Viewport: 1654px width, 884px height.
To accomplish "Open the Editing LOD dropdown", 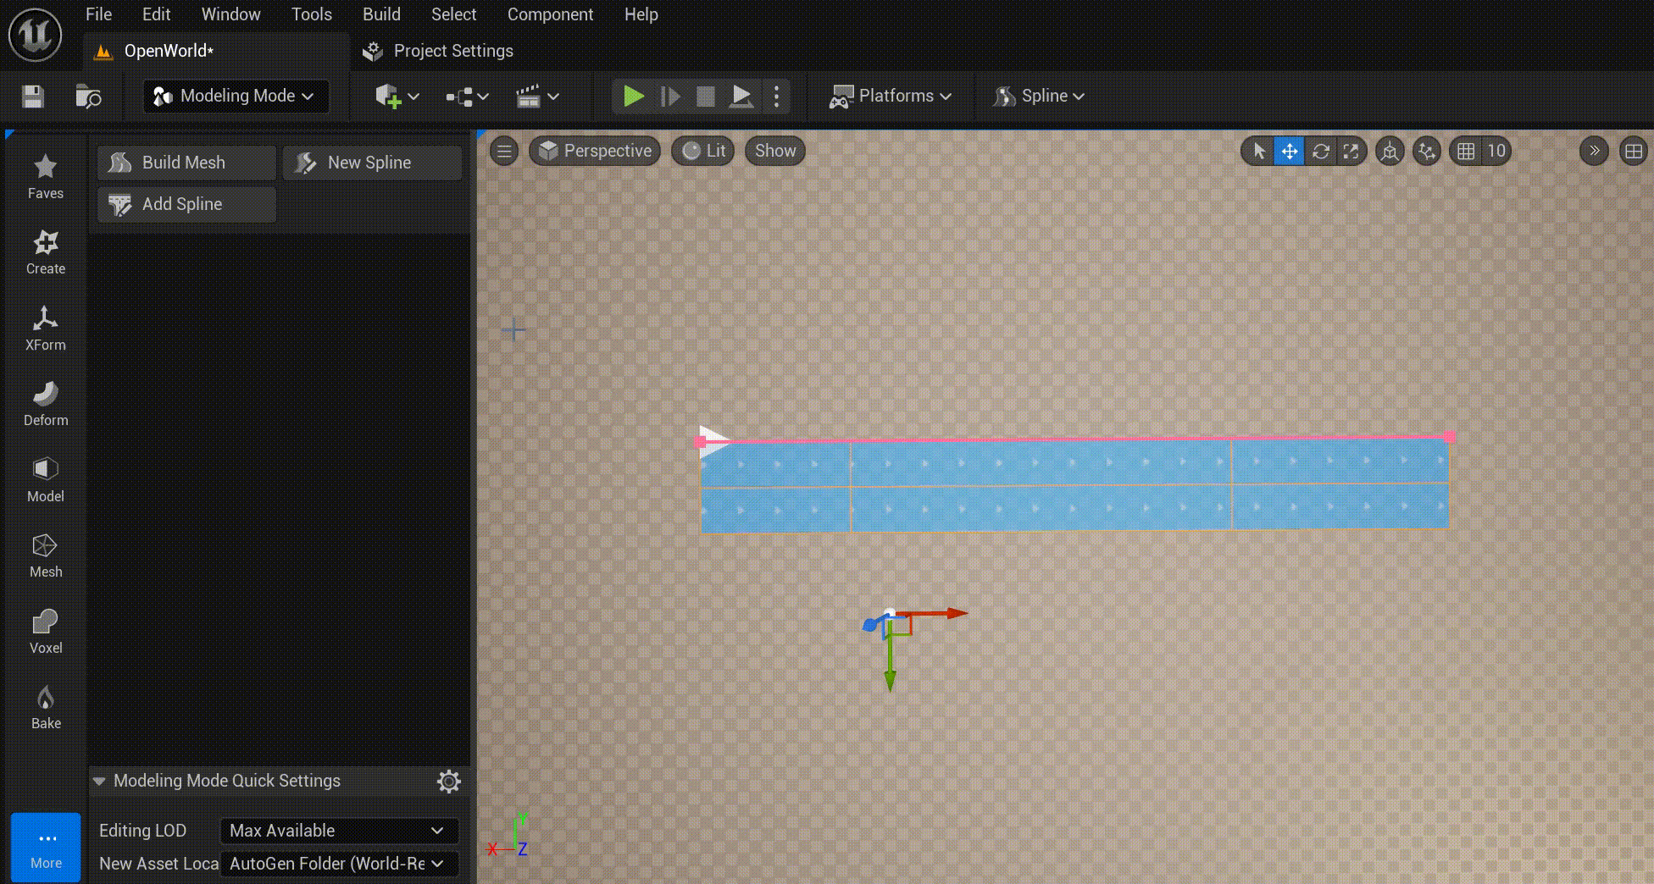I will (339, 831).
